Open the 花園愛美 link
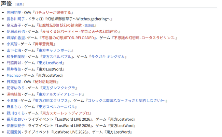222x137 pixels. coord(14,132)
